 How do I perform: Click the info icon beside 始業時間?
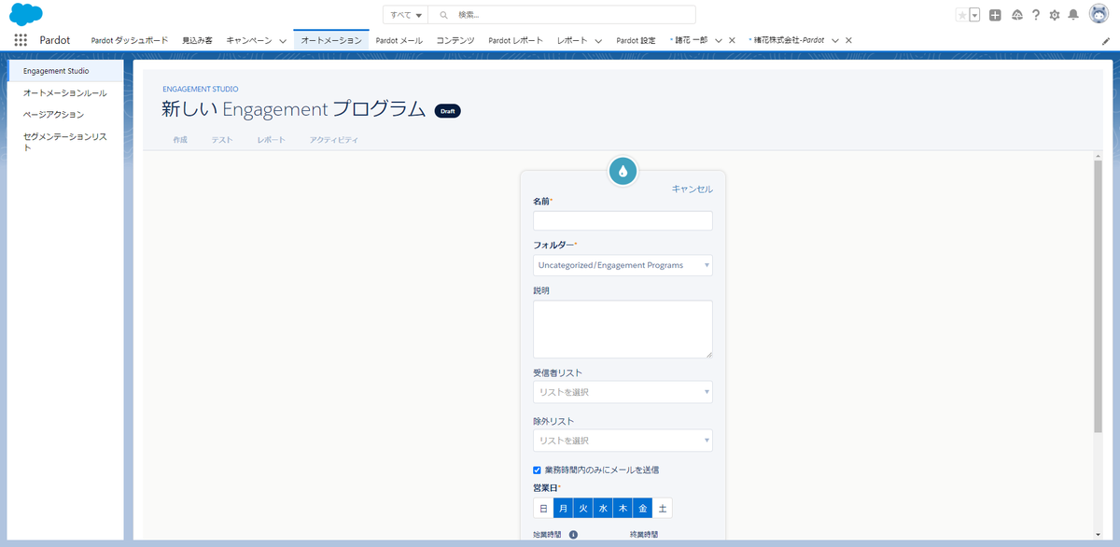[573, 535]
